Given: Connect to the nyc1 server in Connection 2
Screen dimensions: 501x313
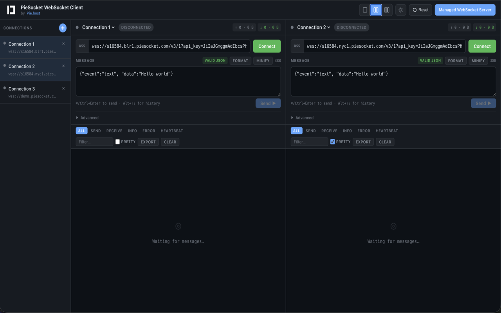Looking at the screenshot, I should 482,46.
